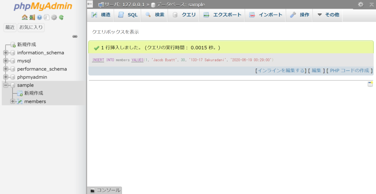
Task: Open the インポート tab
Action: (x=266, y=15)
